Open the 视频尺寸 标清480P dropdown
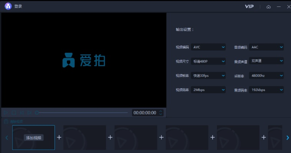This screenshot has width=291, height=153. [x=208, y=62]
